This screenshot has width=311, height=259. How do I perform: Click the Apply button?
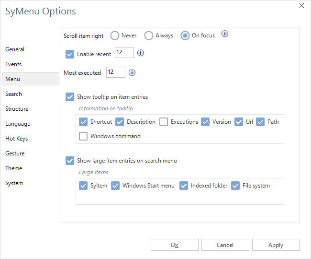tap(276, 245)
